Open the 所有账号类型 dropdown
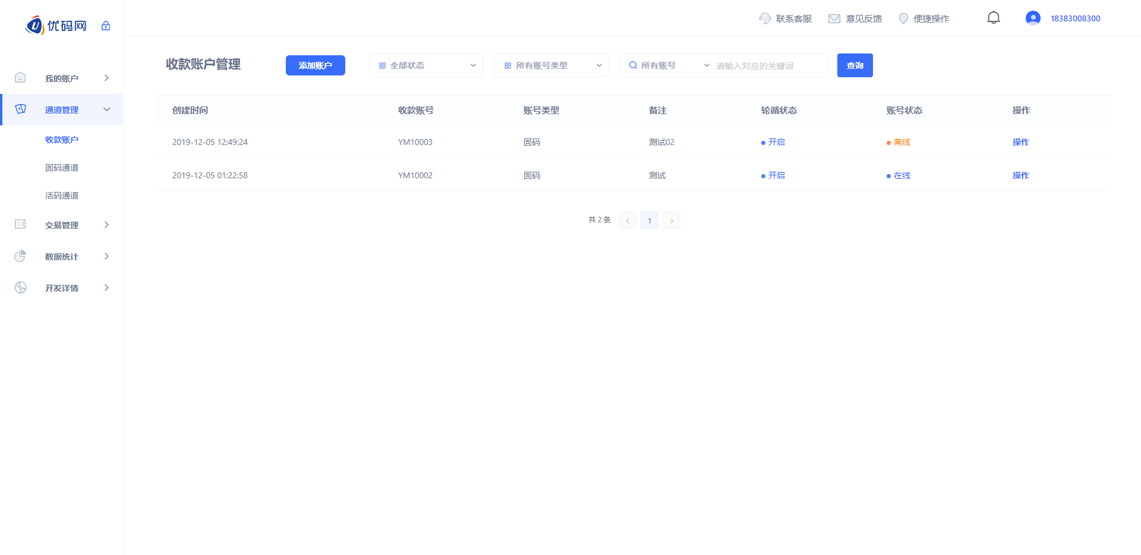Screen dimensions: 1141x555 point(551,65)
